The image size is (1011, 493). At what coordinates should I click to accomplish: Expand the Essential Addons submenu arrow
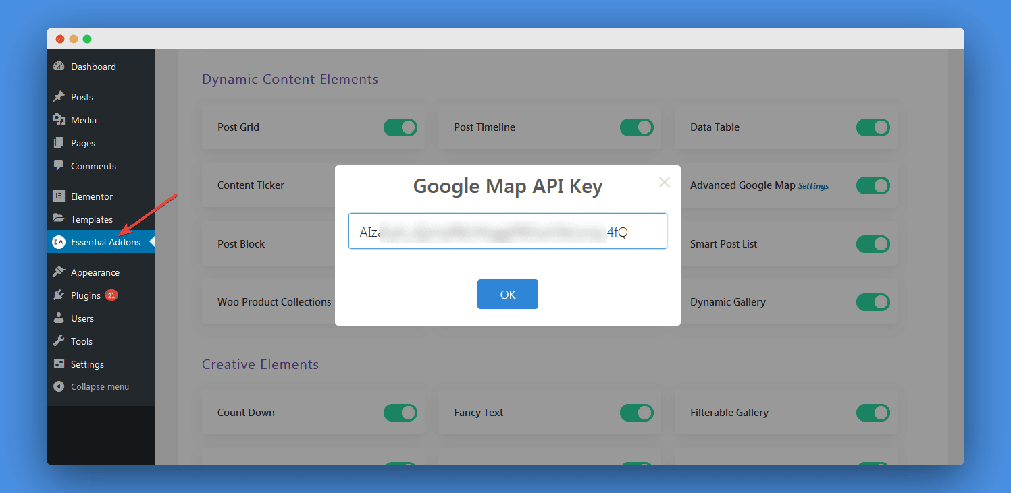click(x=151, y=241)
